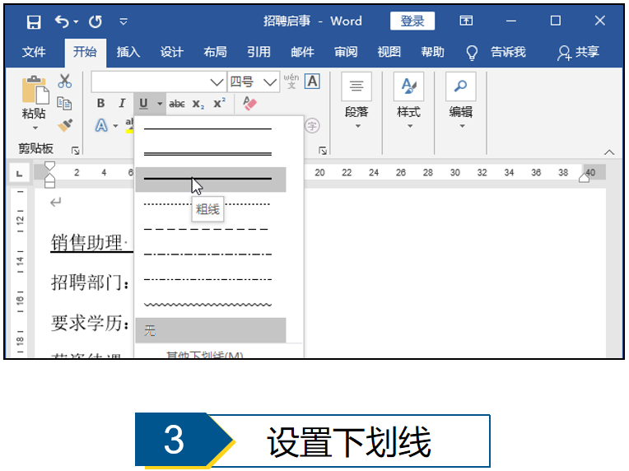Viewport: 629px width, 471px height.
Task: Switch to the 引用 tab
Action: point(259,52)
